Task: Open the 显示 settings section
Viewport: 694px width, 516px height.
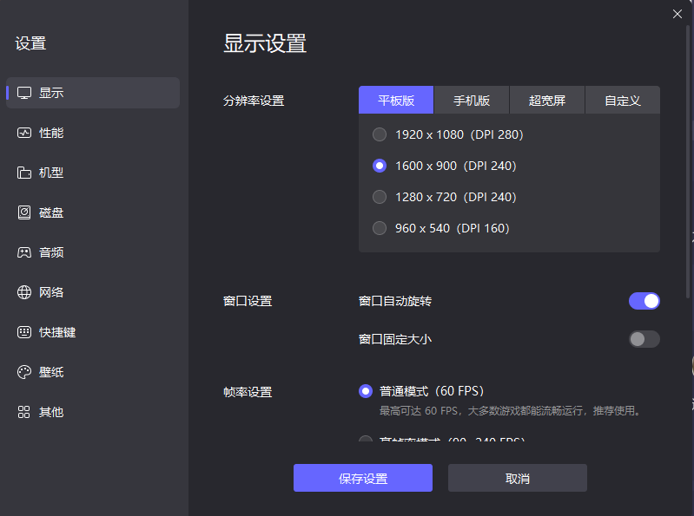Action: 93,93
